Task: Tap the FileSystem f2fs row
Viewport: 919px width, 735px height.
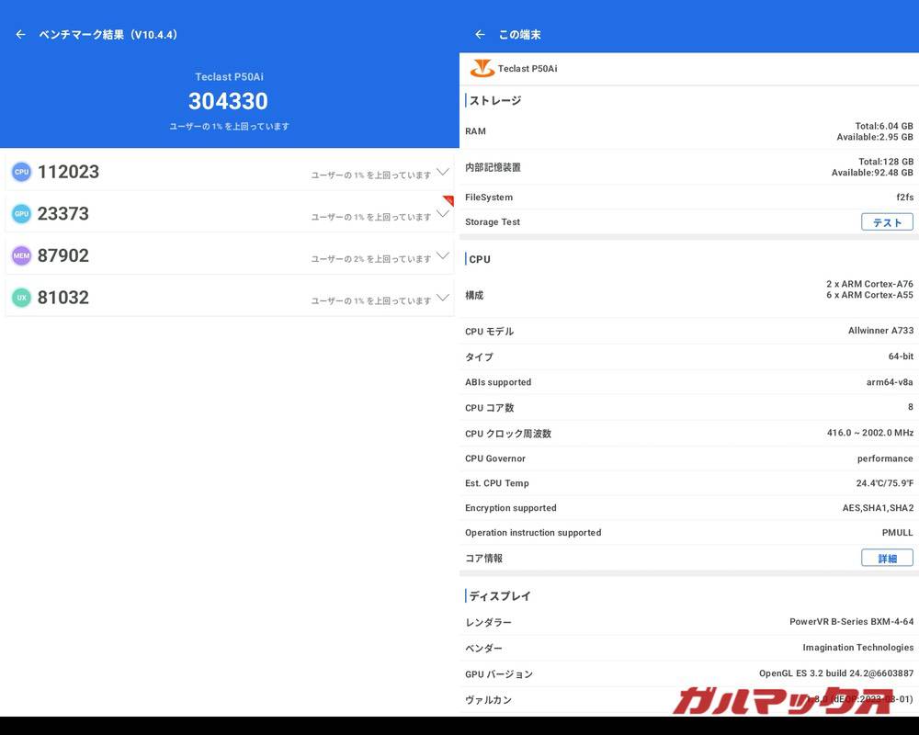Action: click(687, 197)
